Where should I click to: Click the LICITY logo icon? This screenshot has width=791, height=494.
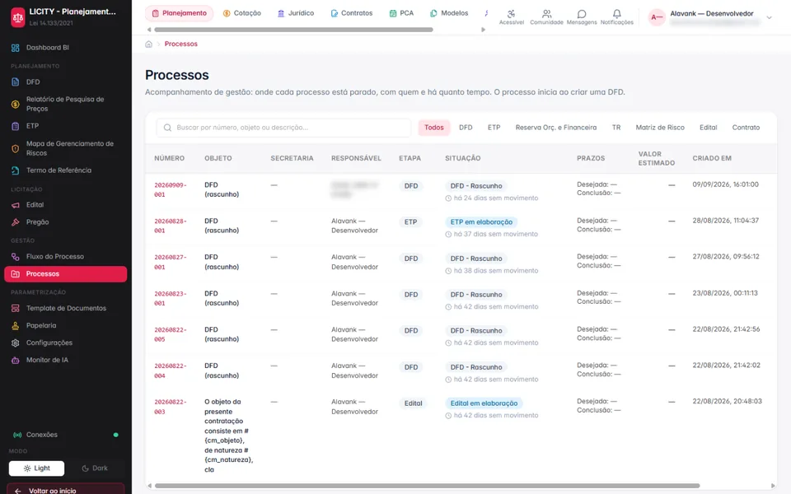tap(17, 17)
